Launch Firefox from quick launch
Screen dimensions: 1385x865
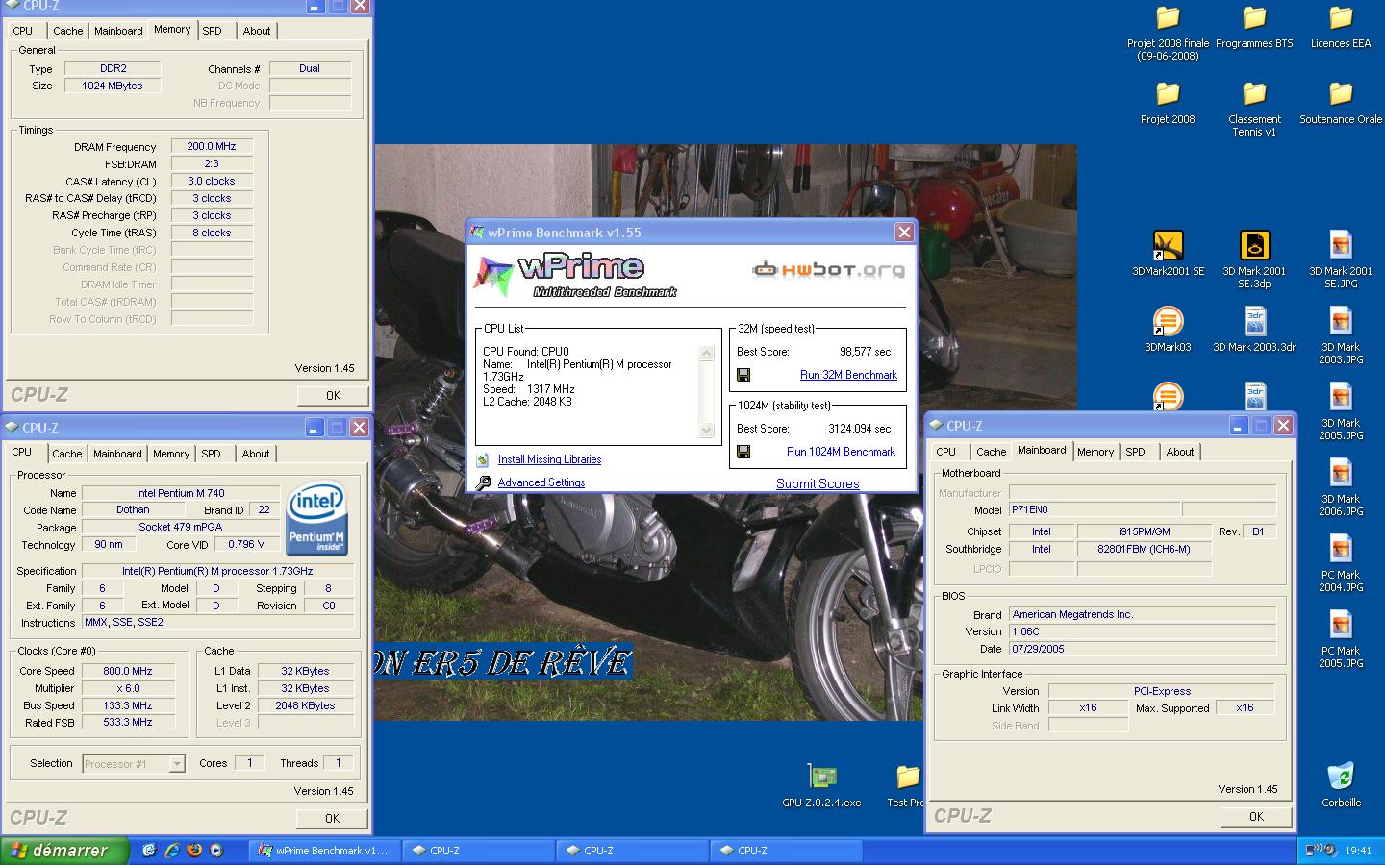[x=194, y=851]
